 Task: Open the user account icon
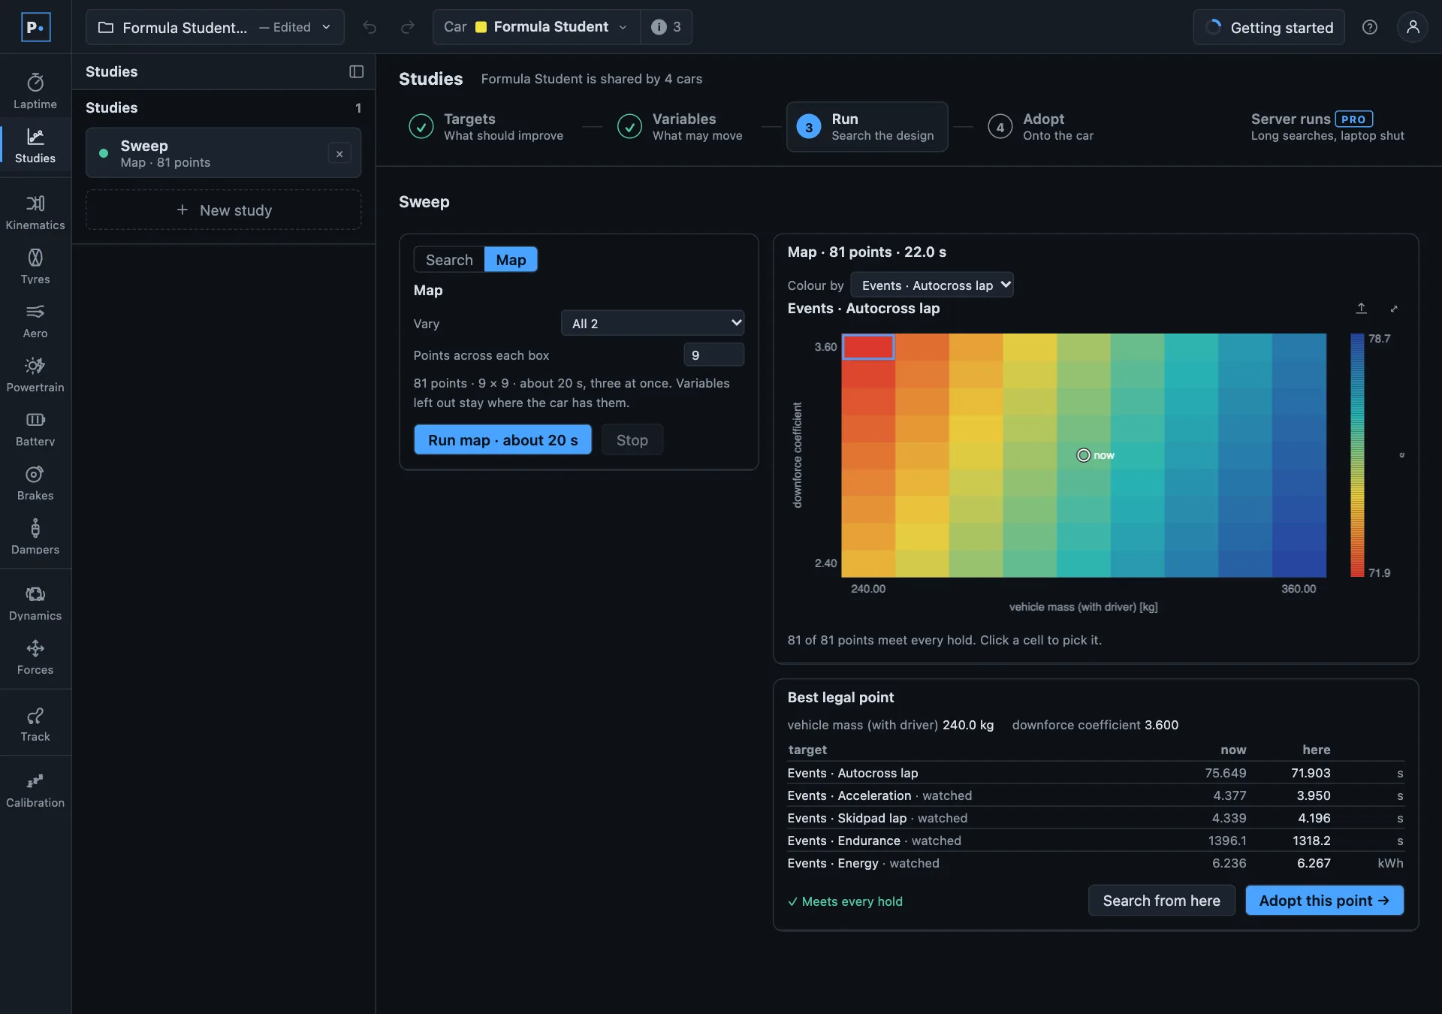(x=1413, y=27)
